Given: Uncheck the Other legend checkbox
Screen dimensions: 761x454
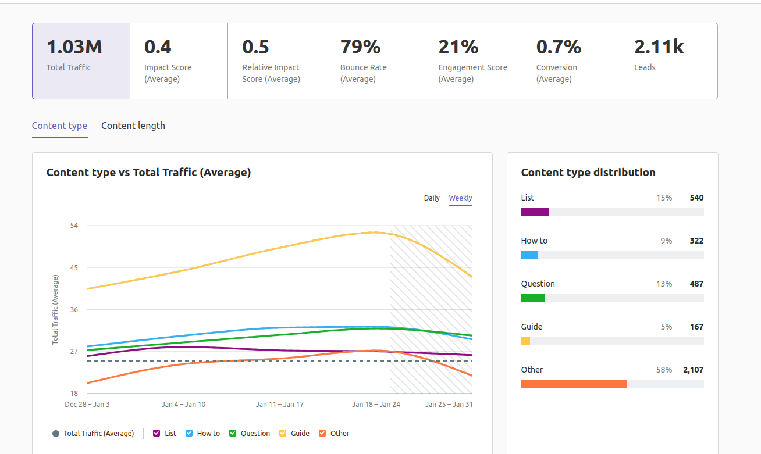Looking at the screenshot, I should click(x=322, y=434).
